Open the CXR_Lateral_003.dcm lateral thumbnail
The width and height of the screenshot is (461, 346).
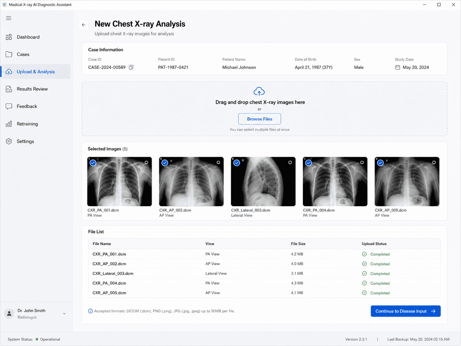pos(263,182)
